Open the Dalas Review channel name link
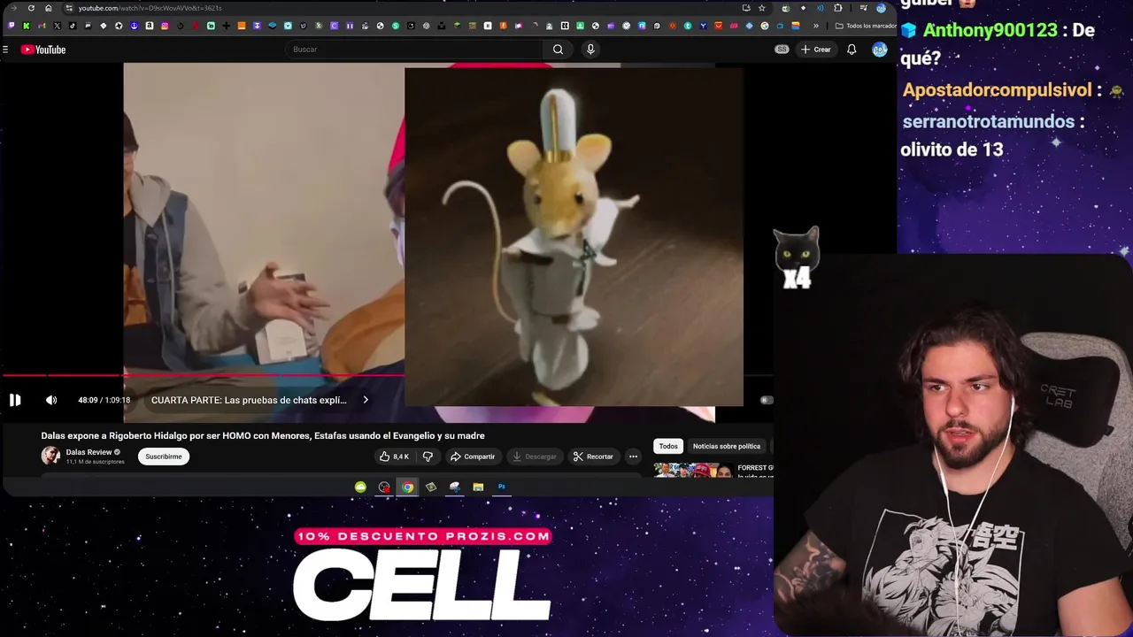The width and height of the screenshot is (1133, 637). pos(89,452)
